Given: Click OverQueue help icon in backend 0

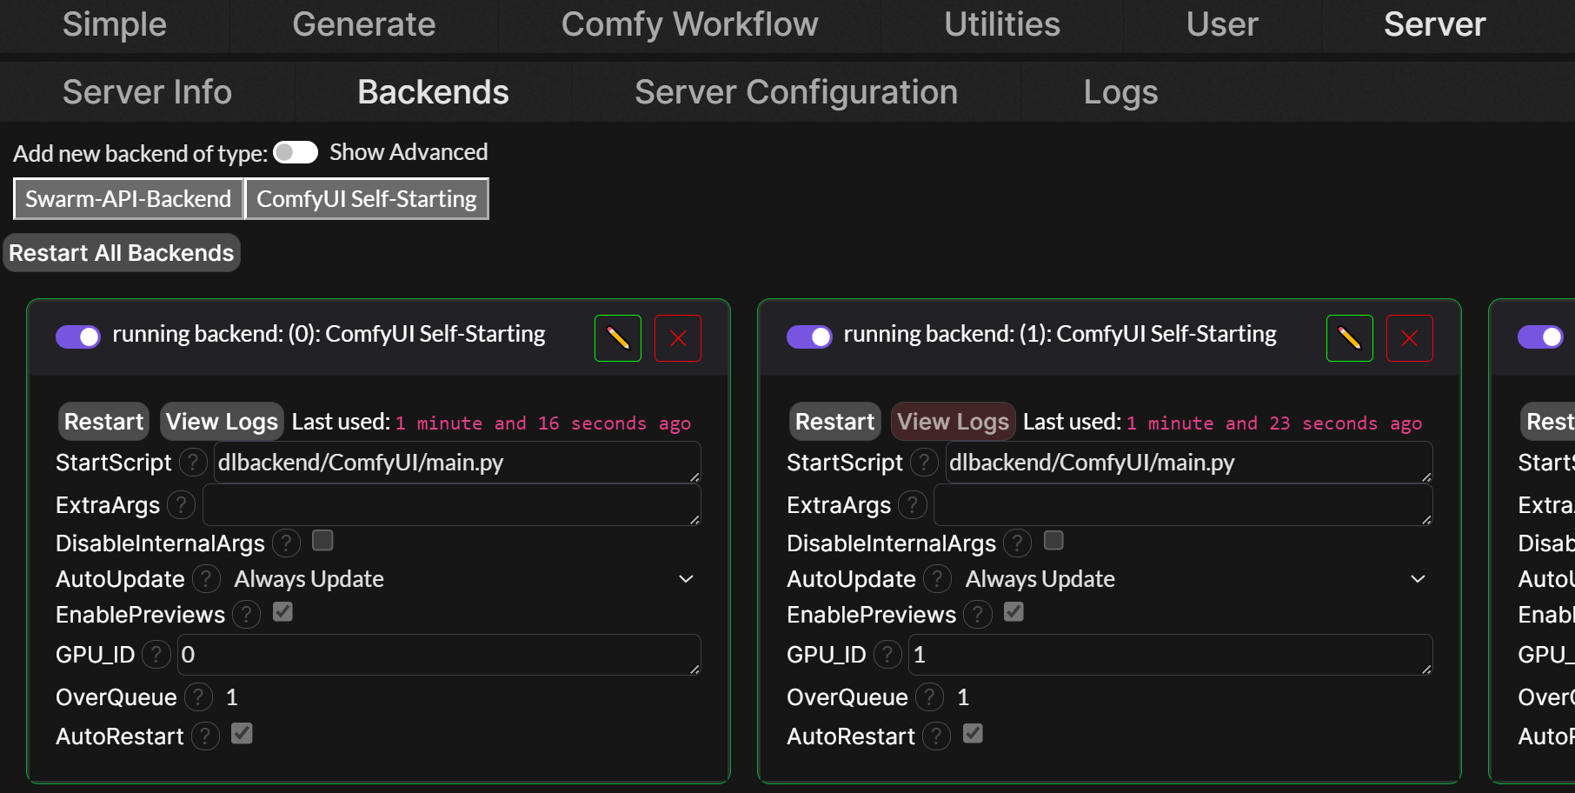Looking at the screenshot, I should click(198, 697).
